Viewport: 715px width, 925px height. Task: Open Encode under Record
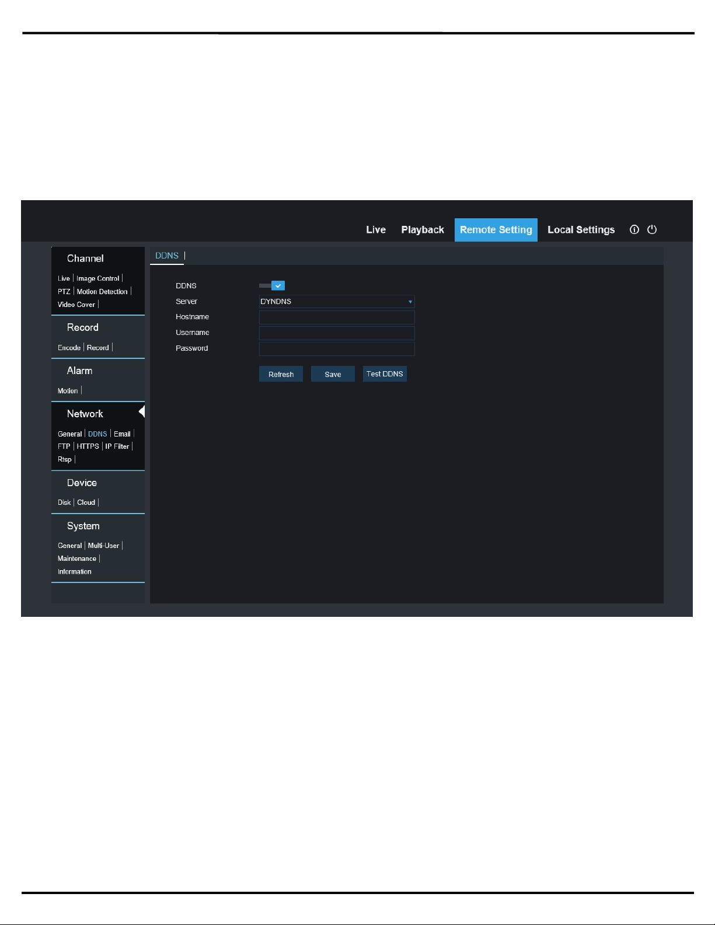(x=69, y=348)
